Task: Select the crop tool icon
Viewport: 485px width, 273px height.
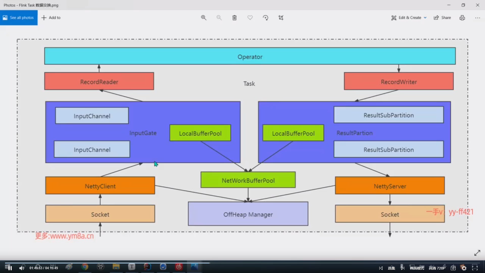Action: (x=281, y=18)
